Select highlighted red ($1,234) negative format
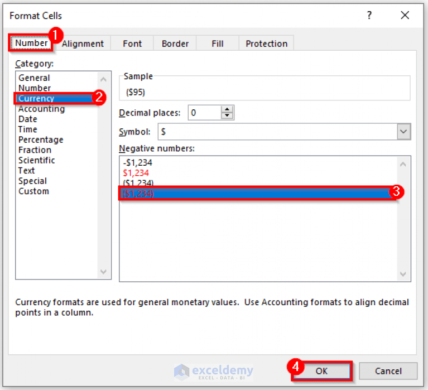The image size is (428, 390). point(258,194)
